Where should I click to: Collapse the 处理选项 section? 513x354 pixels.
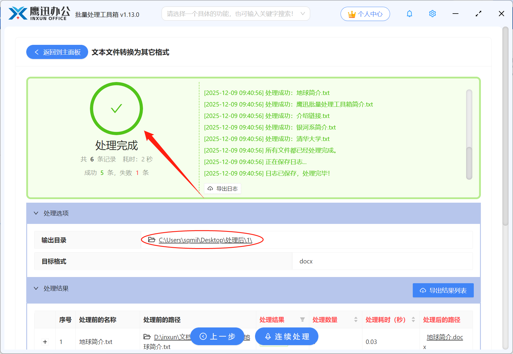click(x=36, y=213)
